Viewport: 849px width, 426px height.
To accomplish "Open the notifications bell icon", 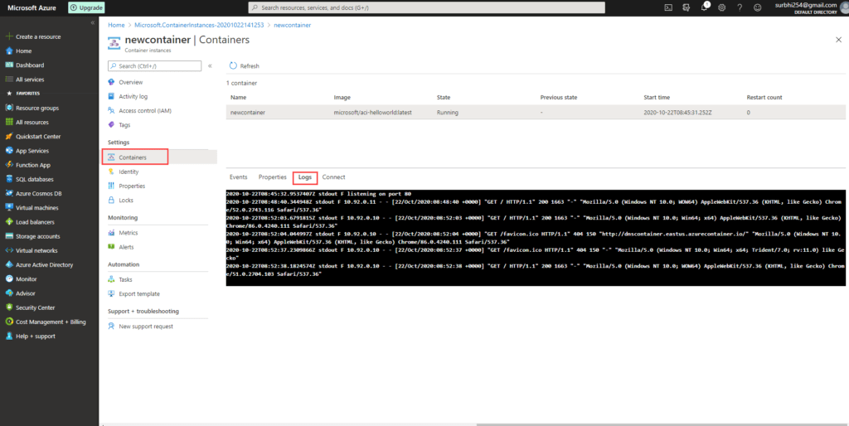I will [704, 7].
